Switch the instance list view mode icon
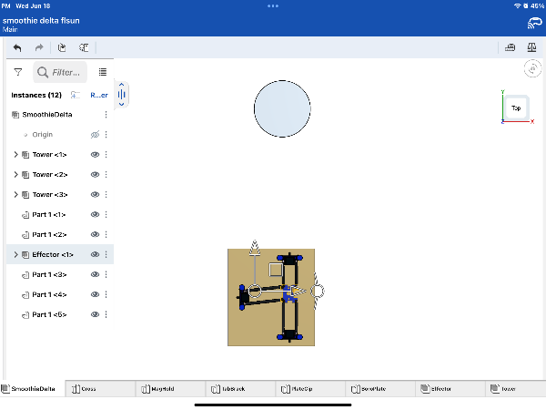Viewport: 546px width, 410px height. (x=102, y=71)
